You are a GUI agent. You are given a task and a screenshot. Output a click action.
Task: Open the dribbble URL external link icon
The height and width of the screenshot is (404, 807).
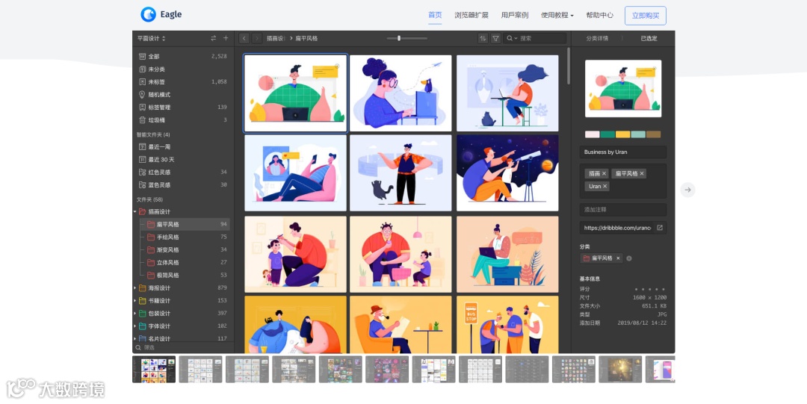click(x=659, y=228)
